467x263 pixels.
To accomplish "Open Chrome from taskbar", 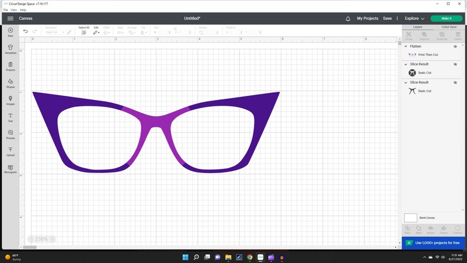I will [x=250, y=257].
